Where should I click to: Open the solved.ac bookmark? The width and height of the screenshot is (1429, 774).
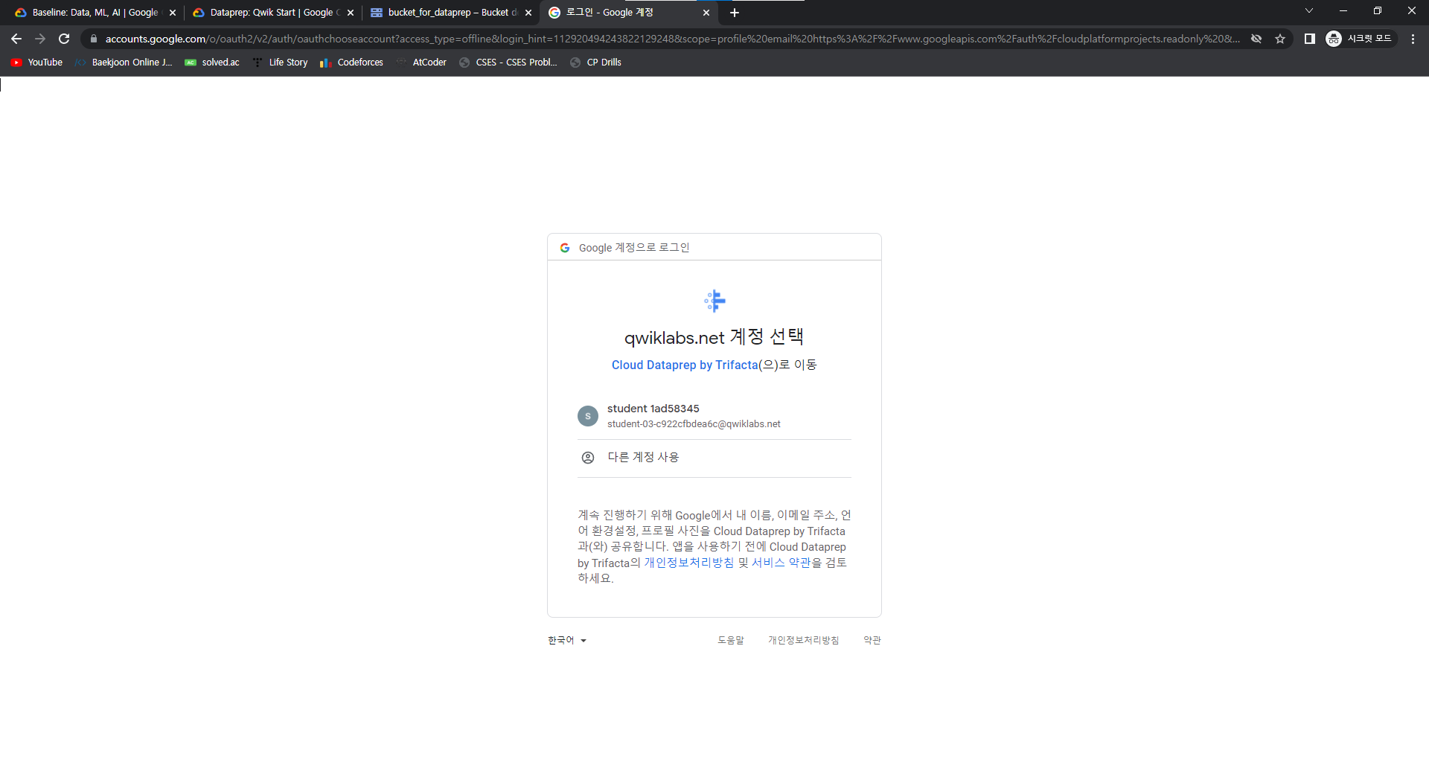coord(212,63)
